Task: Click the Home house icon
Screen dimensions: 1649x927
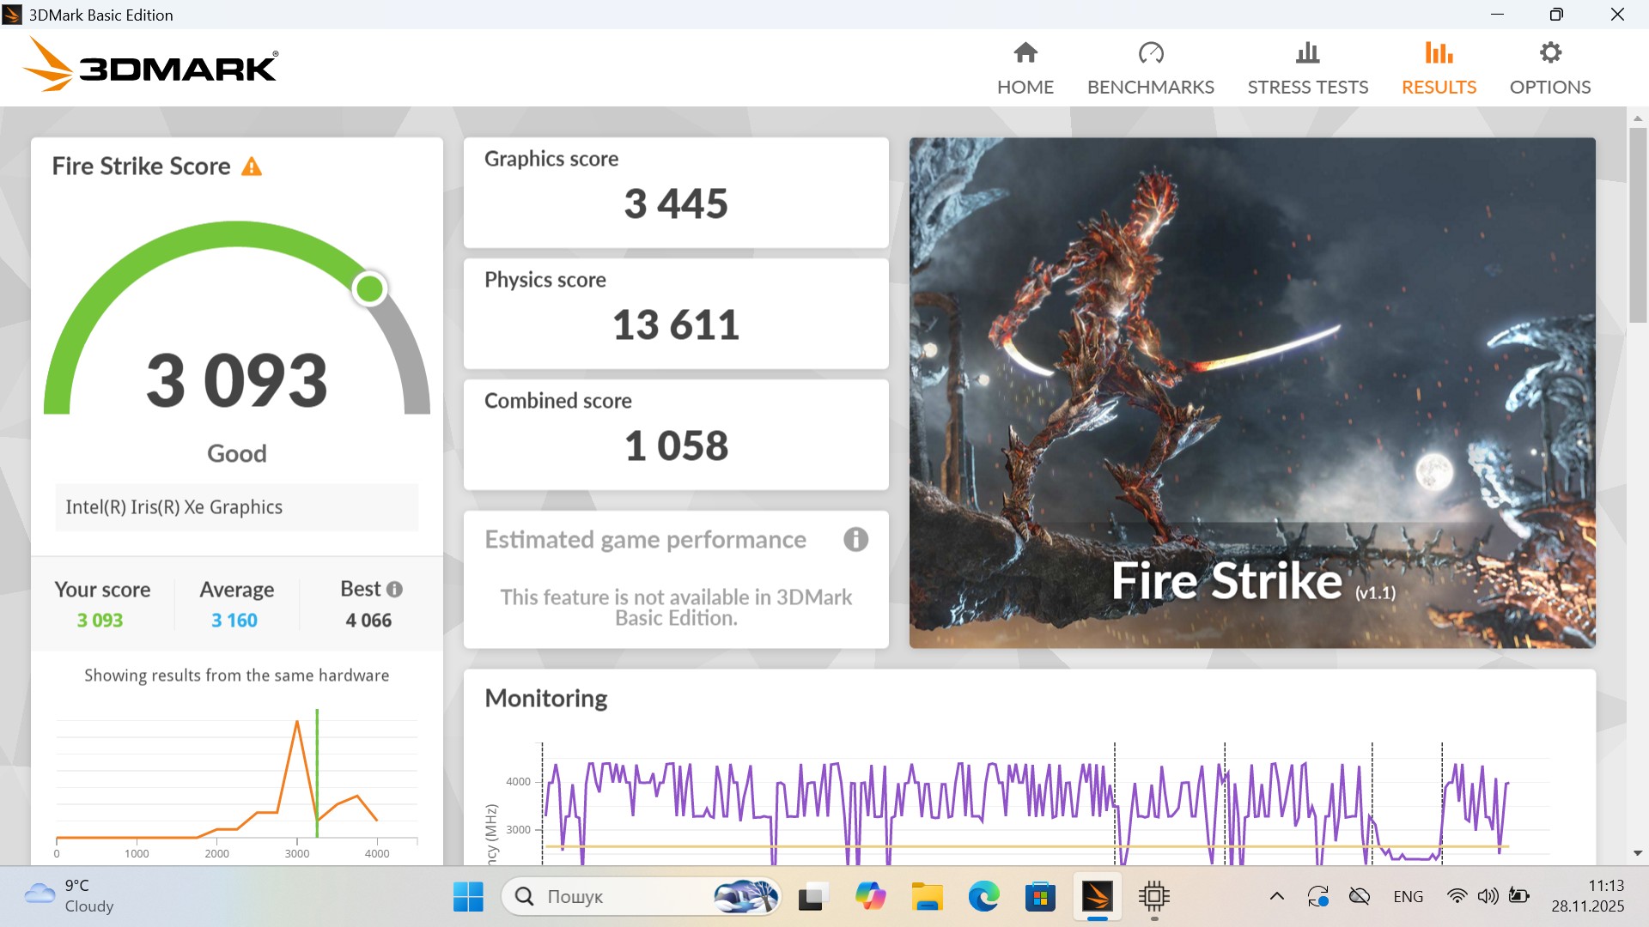Action: pyautogui.click(x=1025, y=53)
